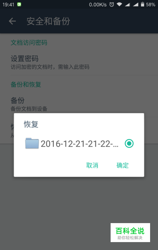This screenshot has width=158, height=250.
Task: Tap the 恢复 dialog title
Action: 31,124
